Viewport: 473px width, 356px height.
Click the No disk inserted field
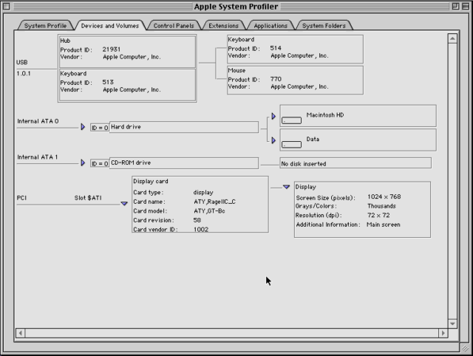[355, 163]
